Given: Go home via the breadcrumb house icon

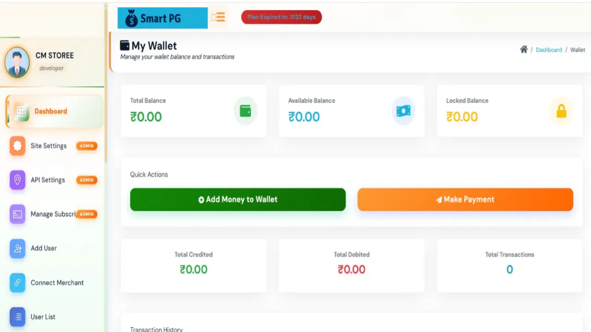Looking at the screenshot, I should point(524,49).
